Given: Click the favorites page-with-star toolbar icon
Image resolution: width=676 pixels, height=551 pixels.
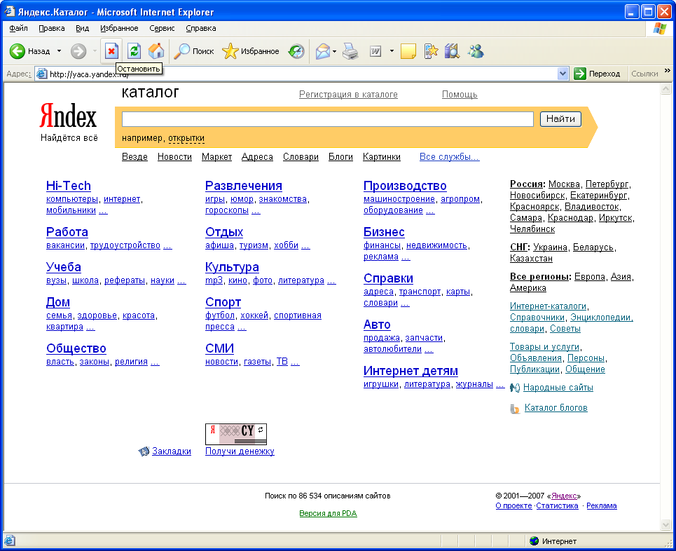Looking at the screenshot, I should pyautogui.click(x=431, y=51).
